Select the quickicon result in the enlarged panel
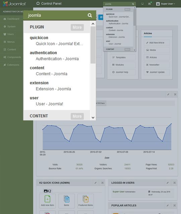The width and height of the screenshot is (181, 214). pyautogui.click(x=57, y=41)
